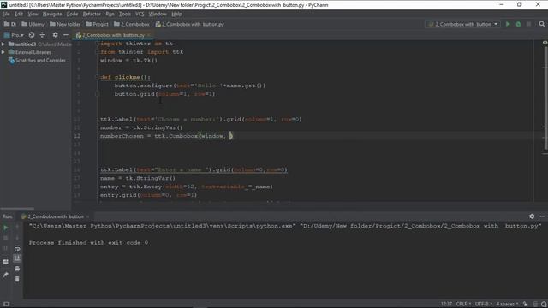Open UTF-8 encoding selector

click(x=483, y=305)
